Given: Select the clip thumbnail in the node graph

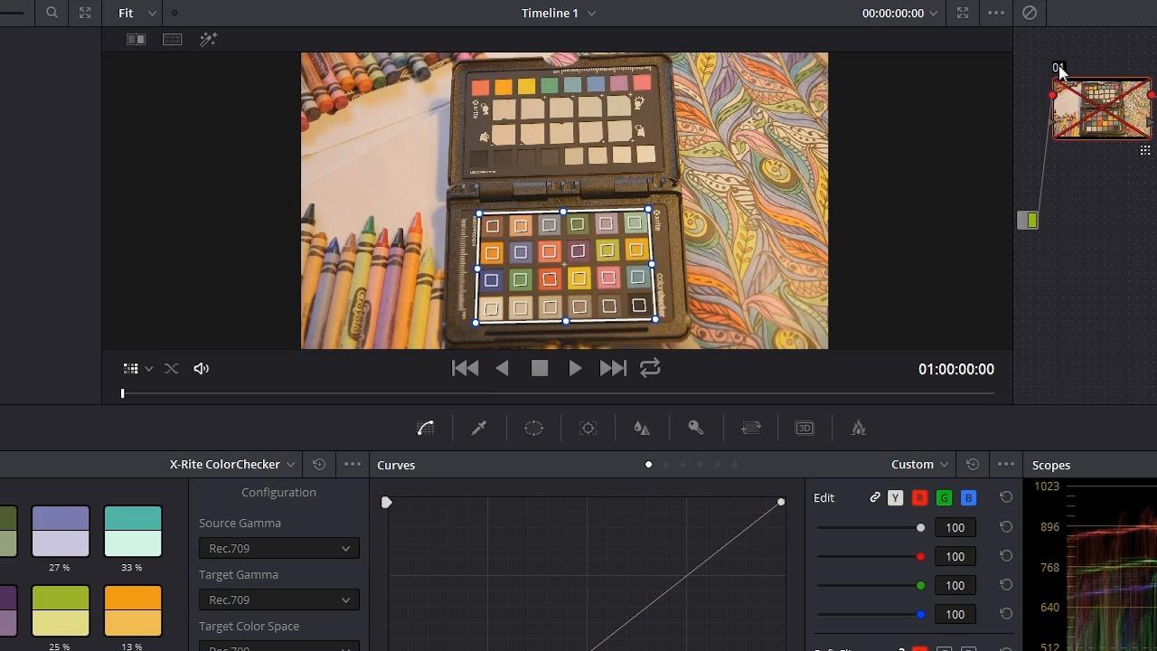Looking at the screenshot, I should 1101,108.
